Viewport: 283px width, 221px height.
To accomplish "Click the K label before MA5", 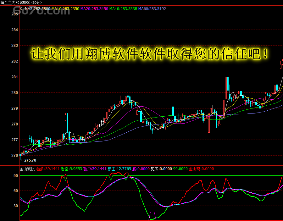I will click(21, 9).
